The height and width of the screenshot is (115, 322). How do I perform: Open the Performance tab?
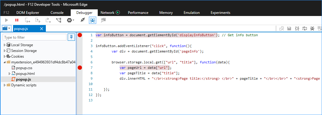[138, 13]
